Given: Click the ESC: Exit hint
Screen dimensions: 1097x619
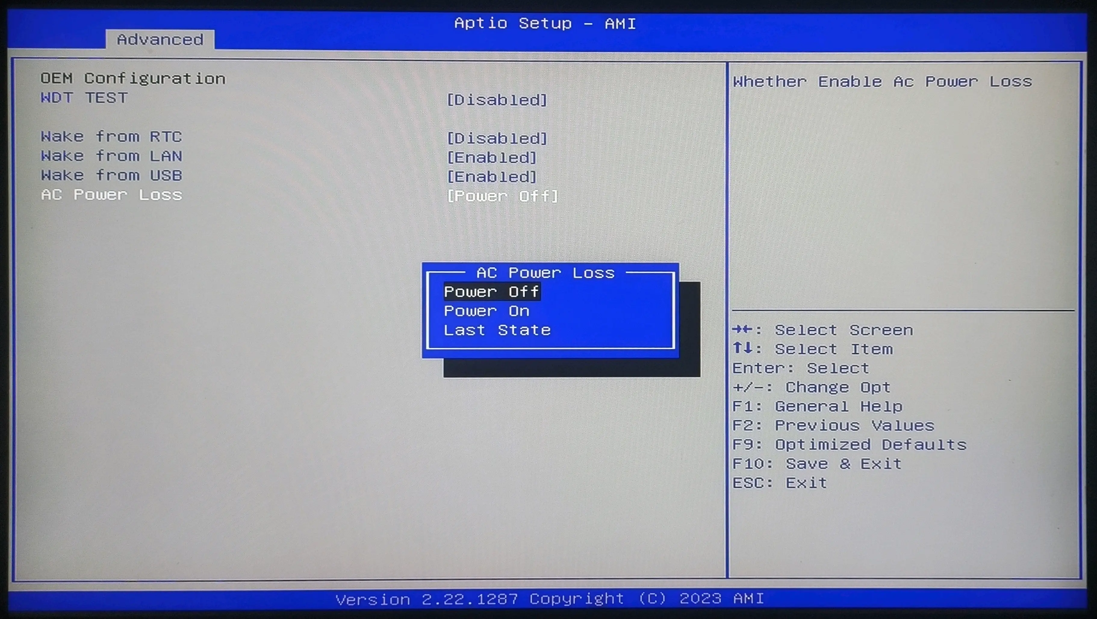Looking at the screenshot, I should [780, 483].
